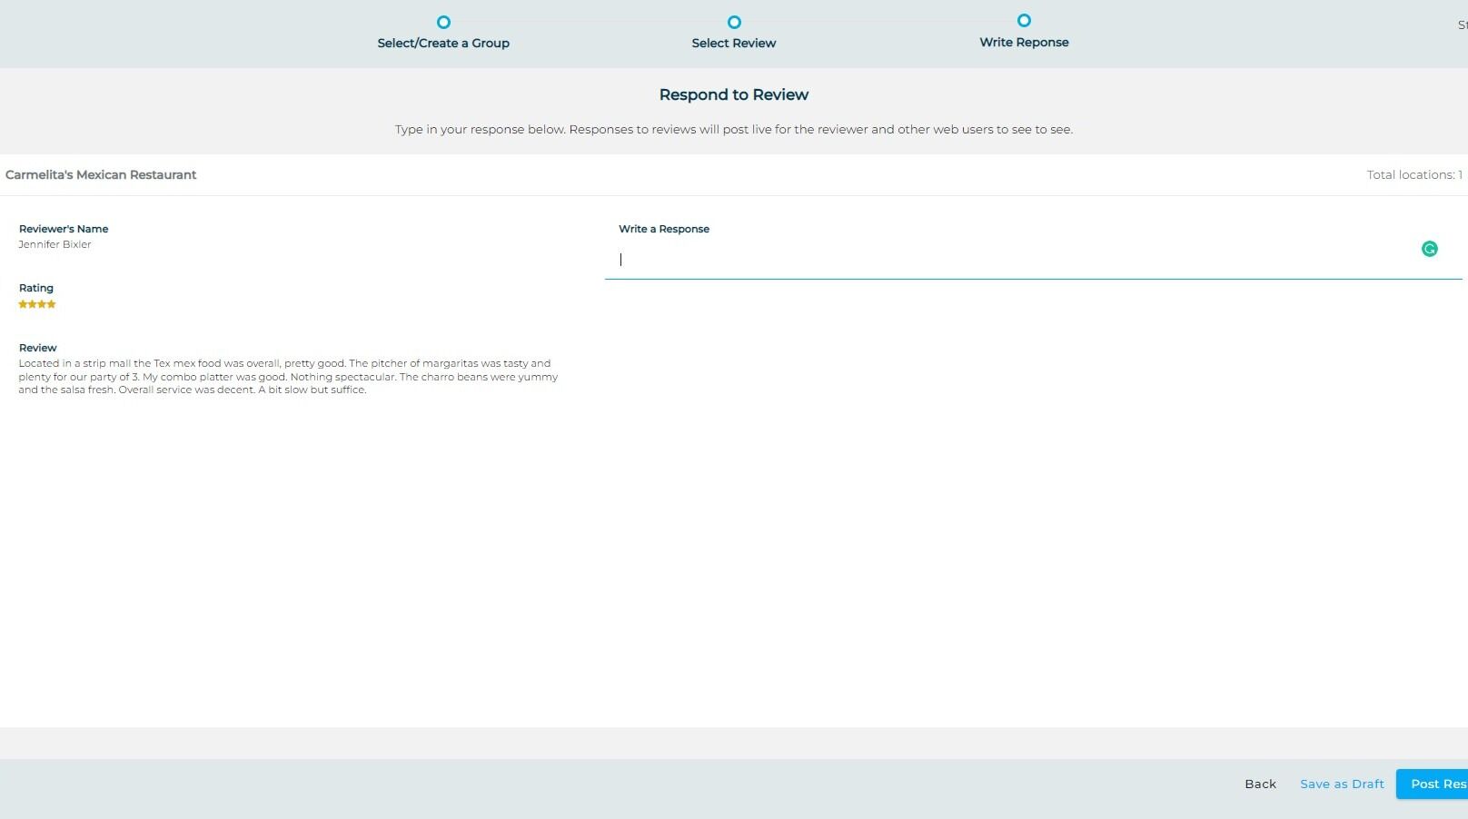Click Save as Draft
The height and width of the screenshot is (819, 1468).
click(x=1342, y=784)
